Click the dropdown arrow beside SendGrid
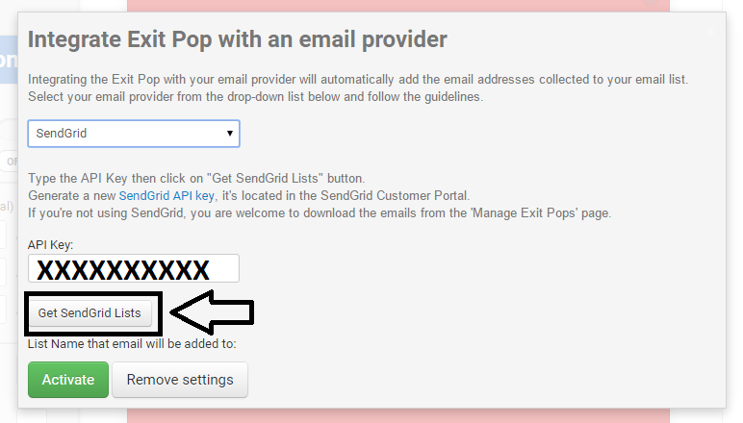 pos(229,134)
